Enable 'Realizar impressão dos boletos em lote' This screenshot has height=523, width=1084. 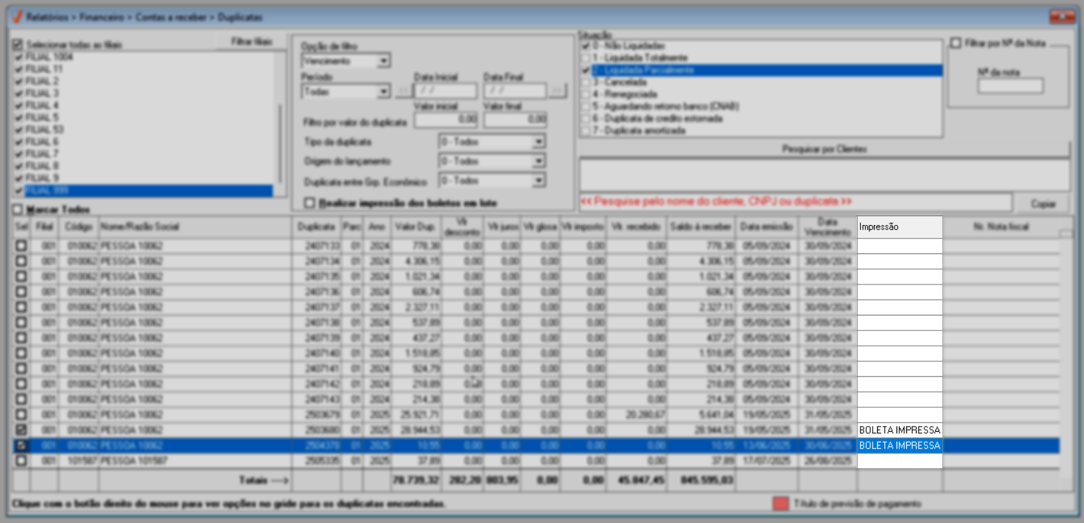(310, 203)
